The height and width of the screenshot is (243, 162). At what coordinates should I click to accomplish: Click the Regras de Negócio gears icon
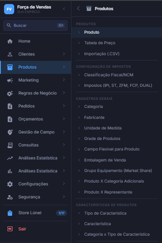10,93
